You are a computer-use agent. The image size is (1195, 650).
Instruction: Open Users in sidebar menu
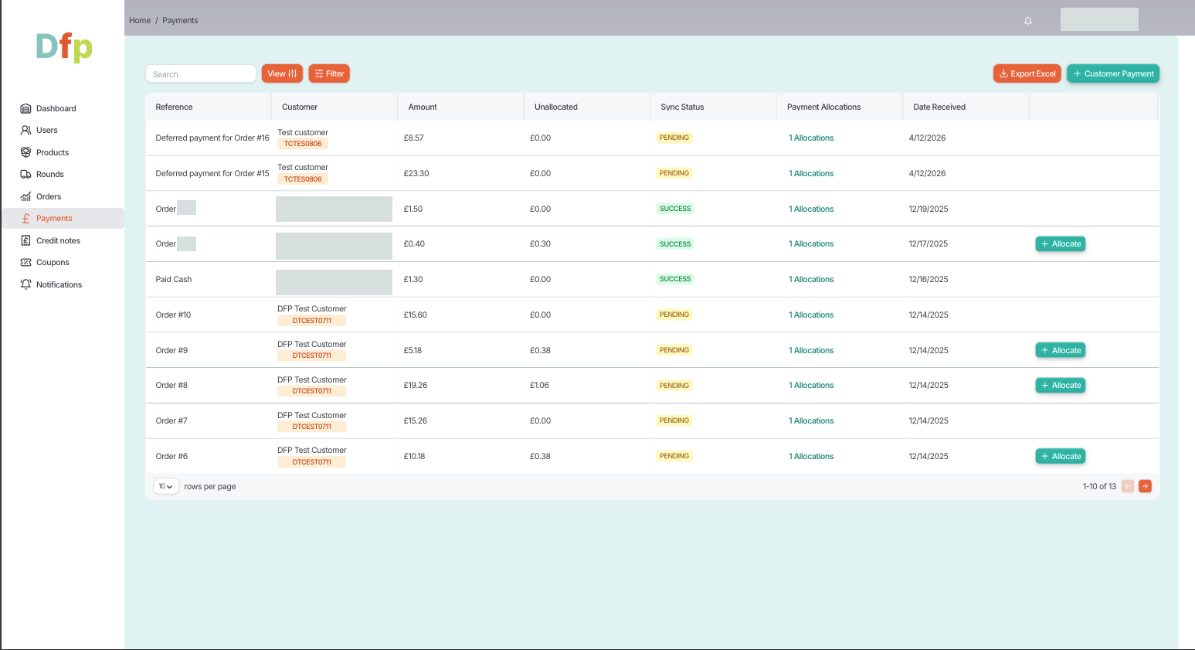coord(47,131)
